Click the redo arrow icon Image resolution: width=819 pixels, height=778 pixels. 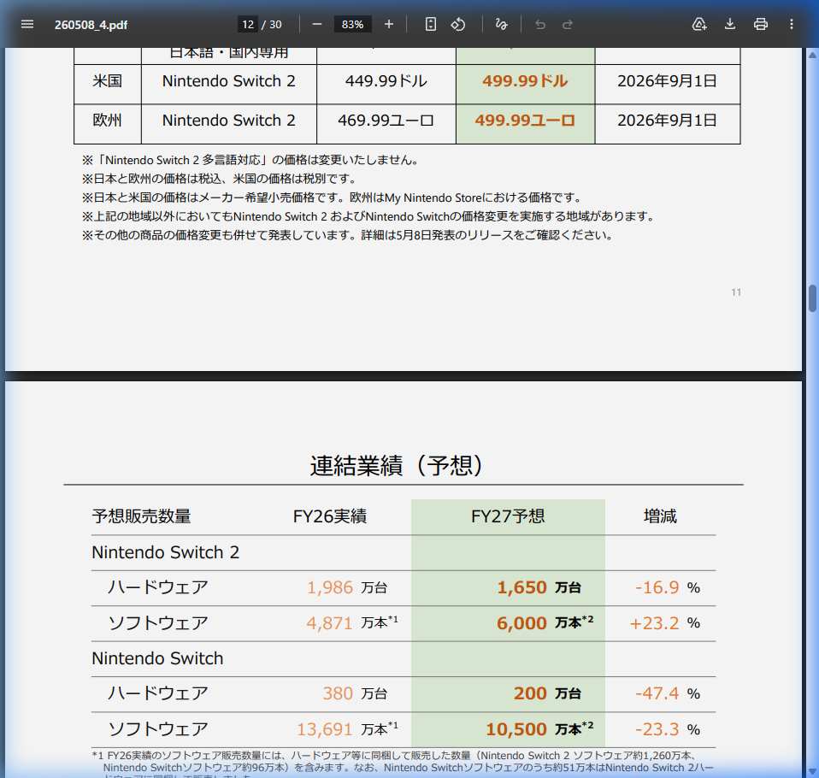click(x=568, y=25)
